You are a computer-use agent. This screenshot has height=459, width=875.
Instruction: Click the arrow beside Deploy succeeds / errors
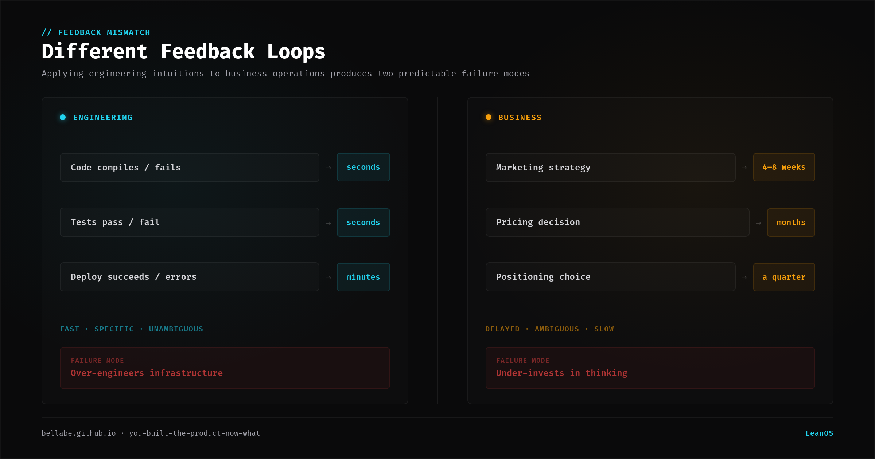(328, 277)
